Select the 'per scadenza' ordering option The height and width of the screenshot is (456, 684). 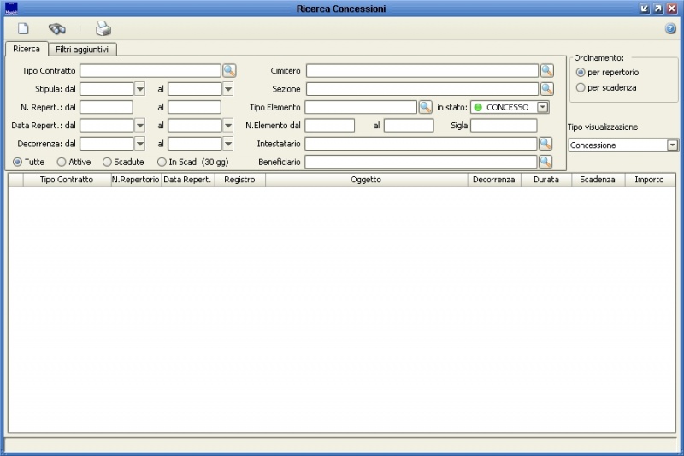(581, 87)
